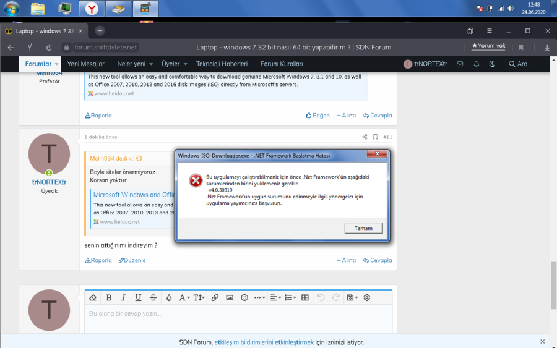Bookmark post #11 with the bookmark icon

(375, 137)
